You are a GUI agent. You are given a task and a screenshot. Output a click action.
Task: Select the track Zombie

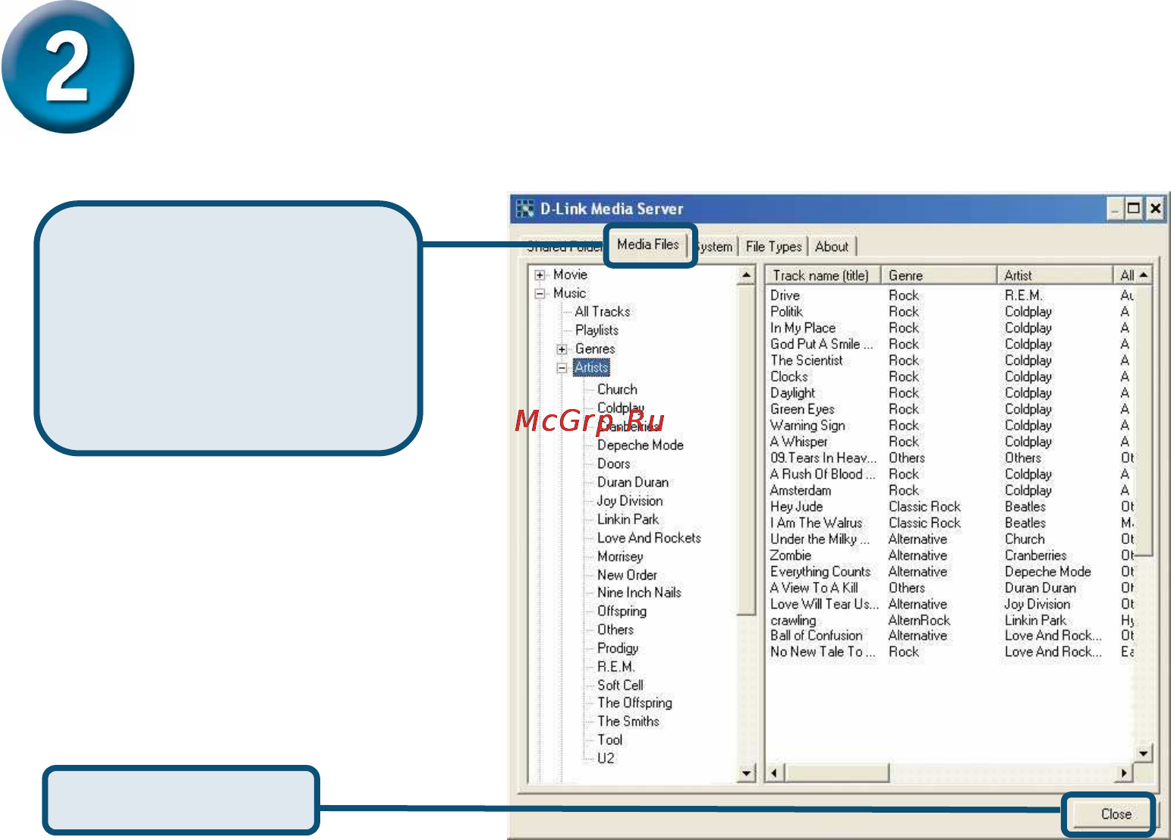pyautogui.click(x=790, y=555)
